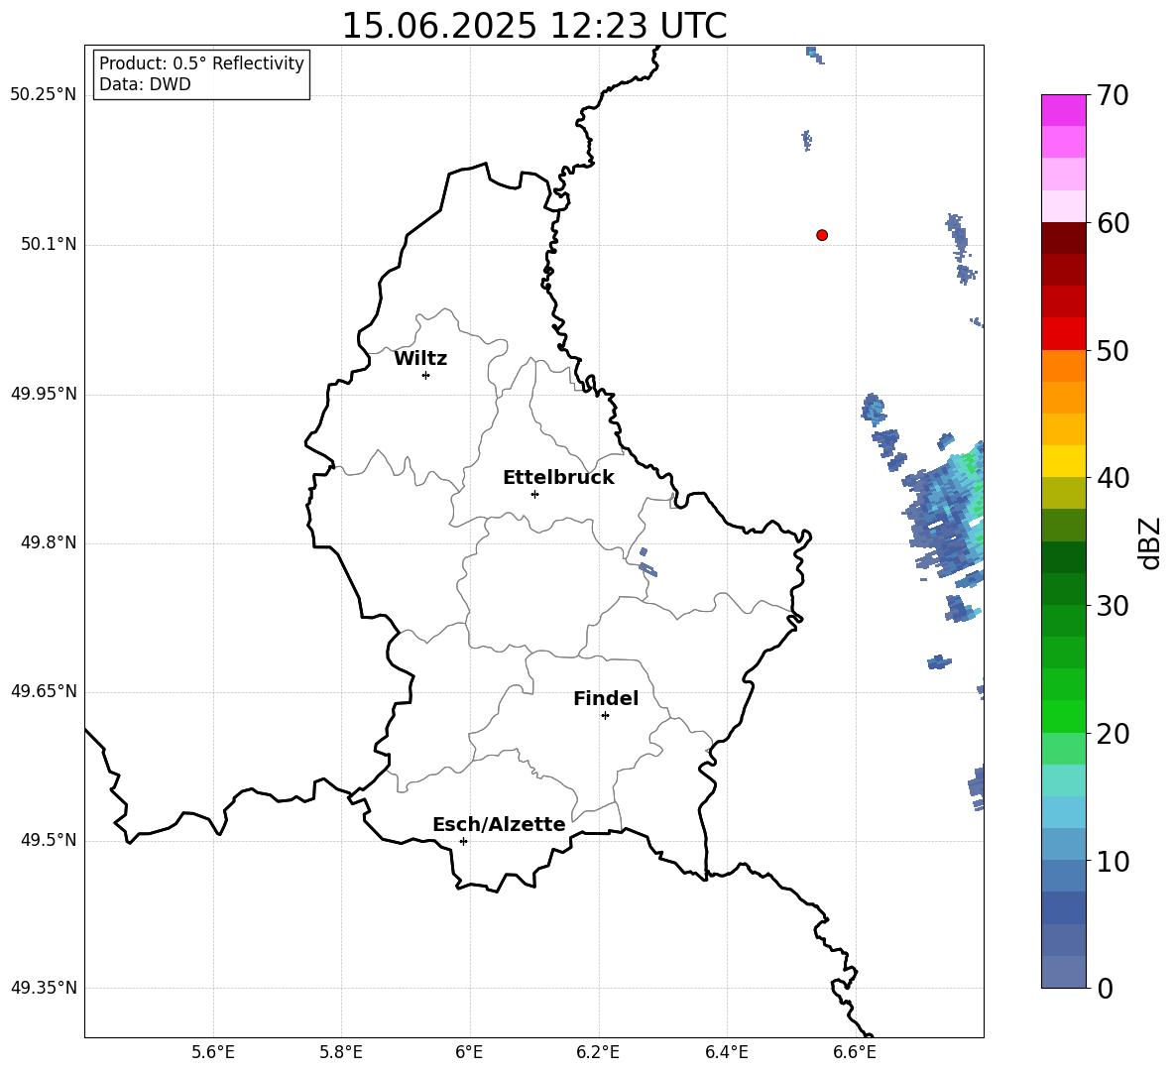
Task: Click the bright red colorbar band above 50
Action: point(1063,334)
